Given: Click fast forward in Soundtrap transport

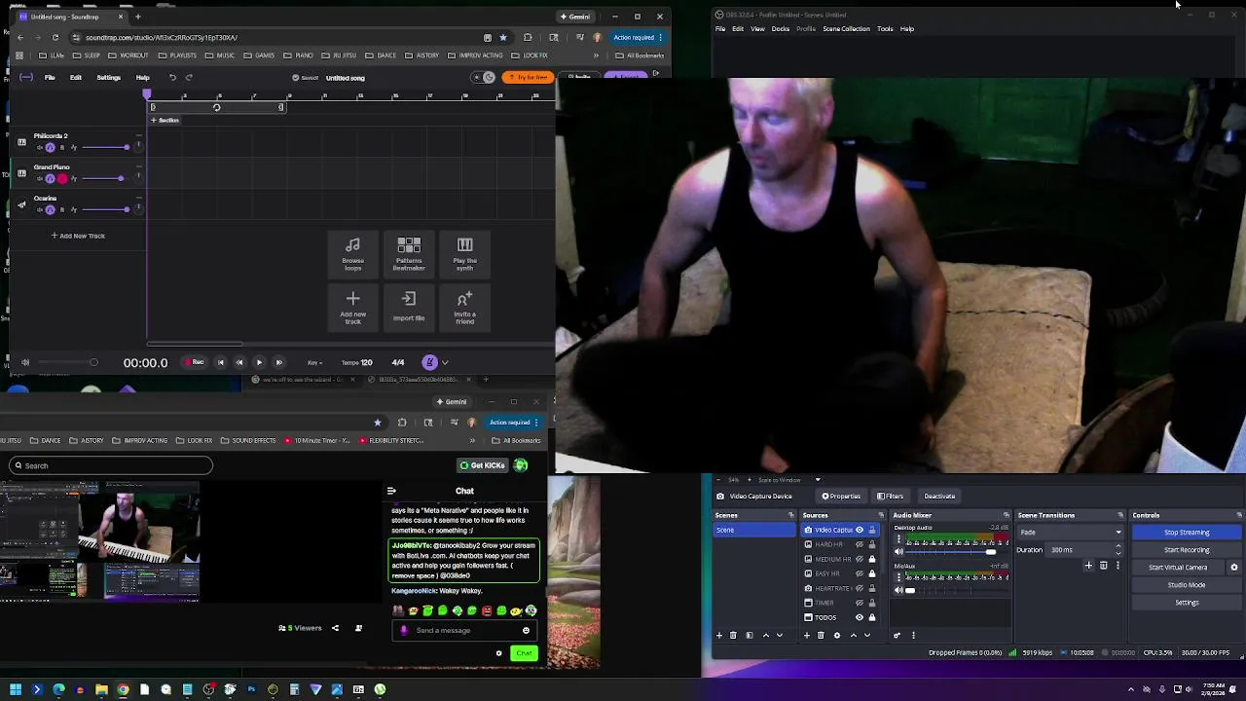Looking at the screenshot, I should [278, 362].
